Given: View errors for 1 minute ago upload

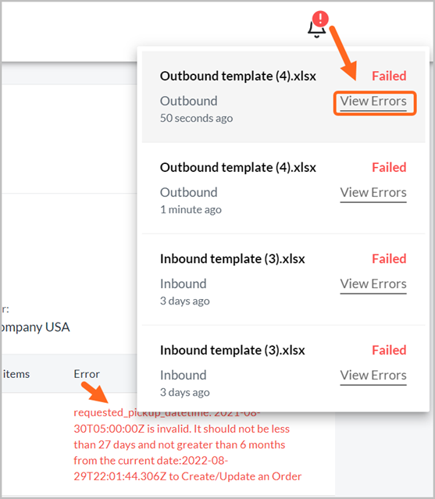Looking at the screenshot, I should point(373,193).
